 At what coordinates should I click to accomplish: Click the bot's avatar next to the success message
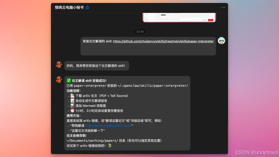[x=59, y=80]
